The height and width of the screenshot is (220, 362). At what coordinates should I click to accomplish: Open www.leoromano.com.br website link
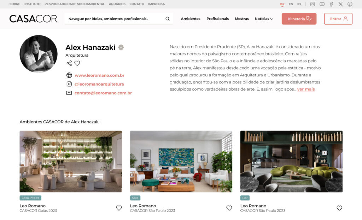click(99, 75)
